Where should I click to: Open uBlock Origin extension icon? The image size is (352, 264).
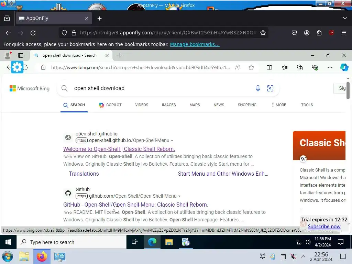coord(331,33)
